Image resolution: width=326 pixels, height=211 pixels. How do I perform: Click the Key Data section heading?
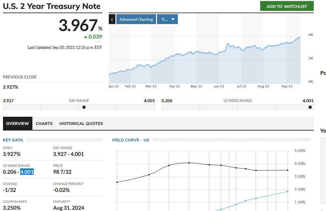click(13, 140)
